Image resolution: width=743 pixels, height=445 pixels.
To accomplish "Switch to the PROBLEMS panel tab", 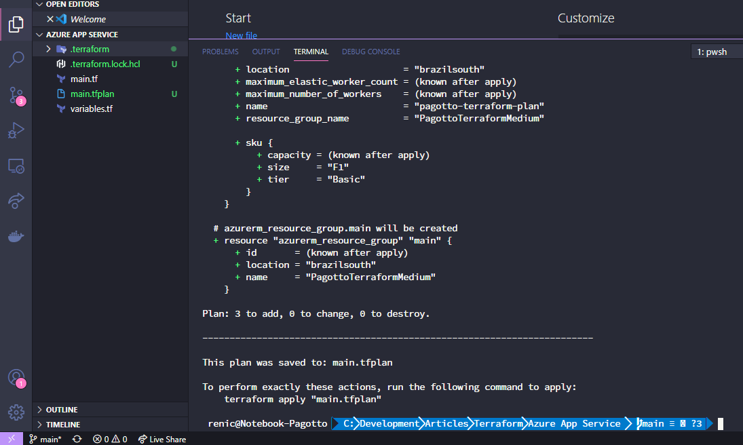I will pyautogui.click(x=221, y=52).
